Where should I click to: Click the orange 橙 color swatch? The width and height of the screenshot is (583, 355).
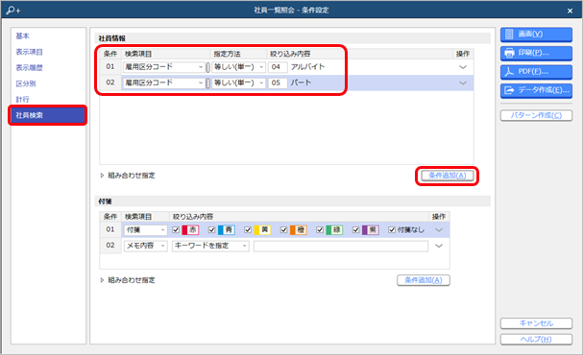tap(299, 230)
